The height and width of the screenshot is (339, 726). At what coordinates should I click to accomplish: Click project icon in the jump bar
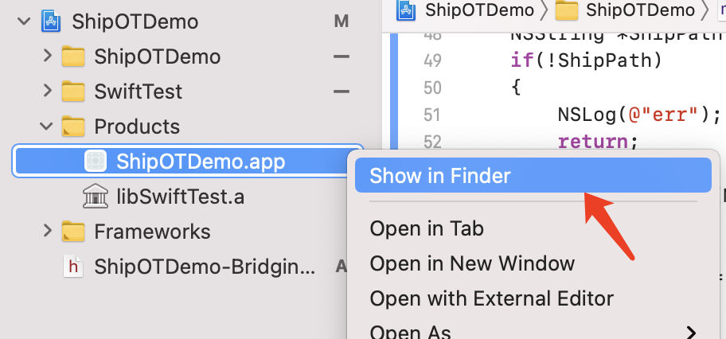pyautogui.click(x=408, y=10)
